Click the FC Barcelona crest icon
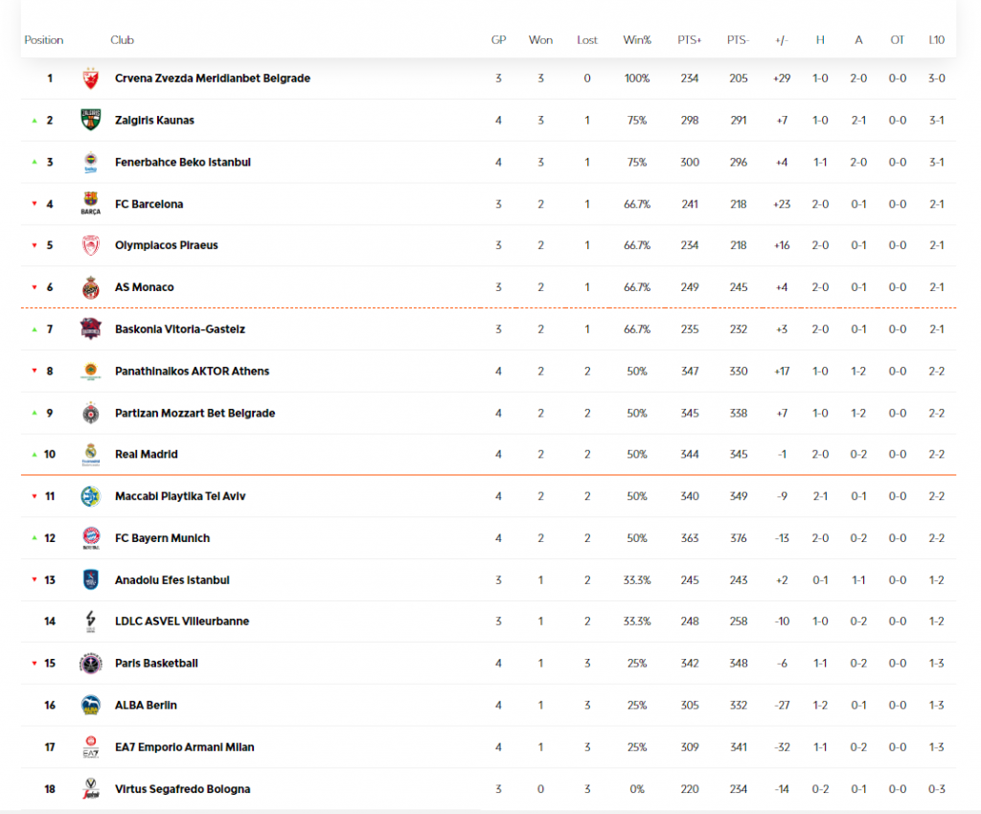Screen dimensions: 981x814 click(91, 204)
